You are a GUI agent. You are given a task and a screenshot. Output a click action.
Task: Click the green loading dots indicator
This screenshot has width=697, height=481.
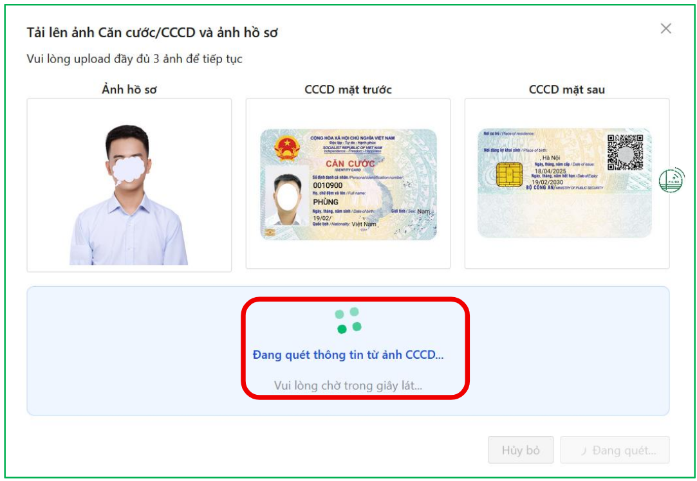pos(348,320)
